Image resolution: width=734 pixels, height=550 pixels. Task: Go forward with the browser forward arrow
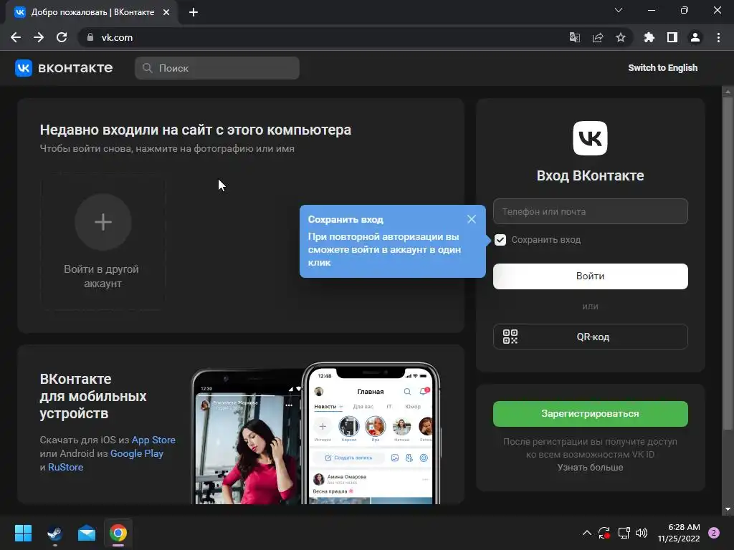tap(39, 37)
